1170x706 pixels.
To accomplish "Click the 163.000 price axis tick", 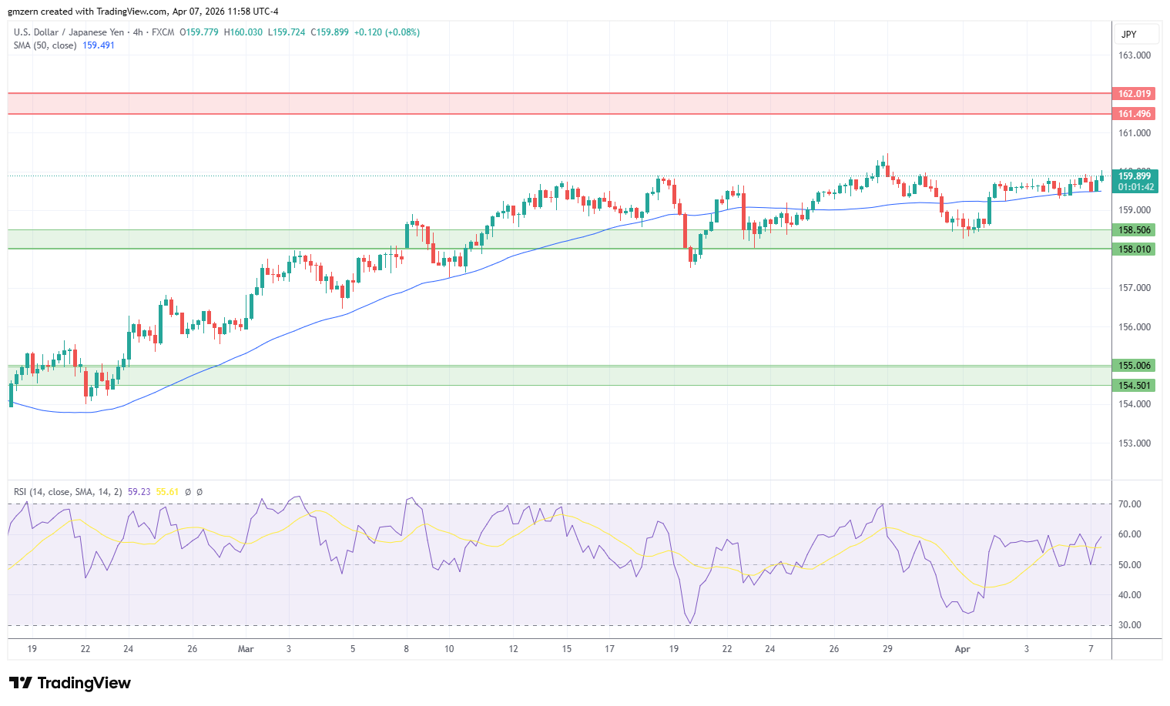I will click(1135, 55).
